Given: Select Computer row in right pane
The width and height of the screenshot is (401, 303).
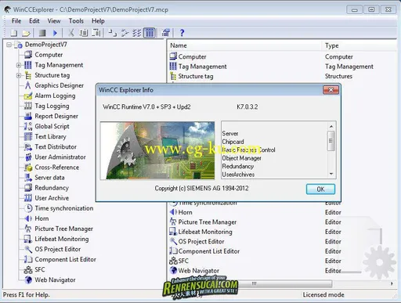Looking at the screenshot, I should [x=192, y=56].
